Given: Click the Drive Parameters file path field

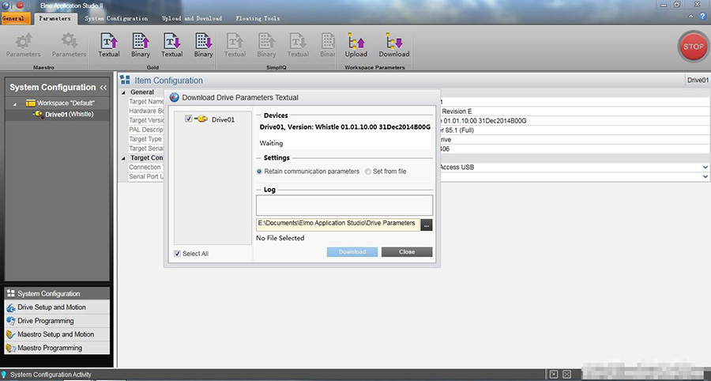Looking at the screenshot, I should (337, 224).
